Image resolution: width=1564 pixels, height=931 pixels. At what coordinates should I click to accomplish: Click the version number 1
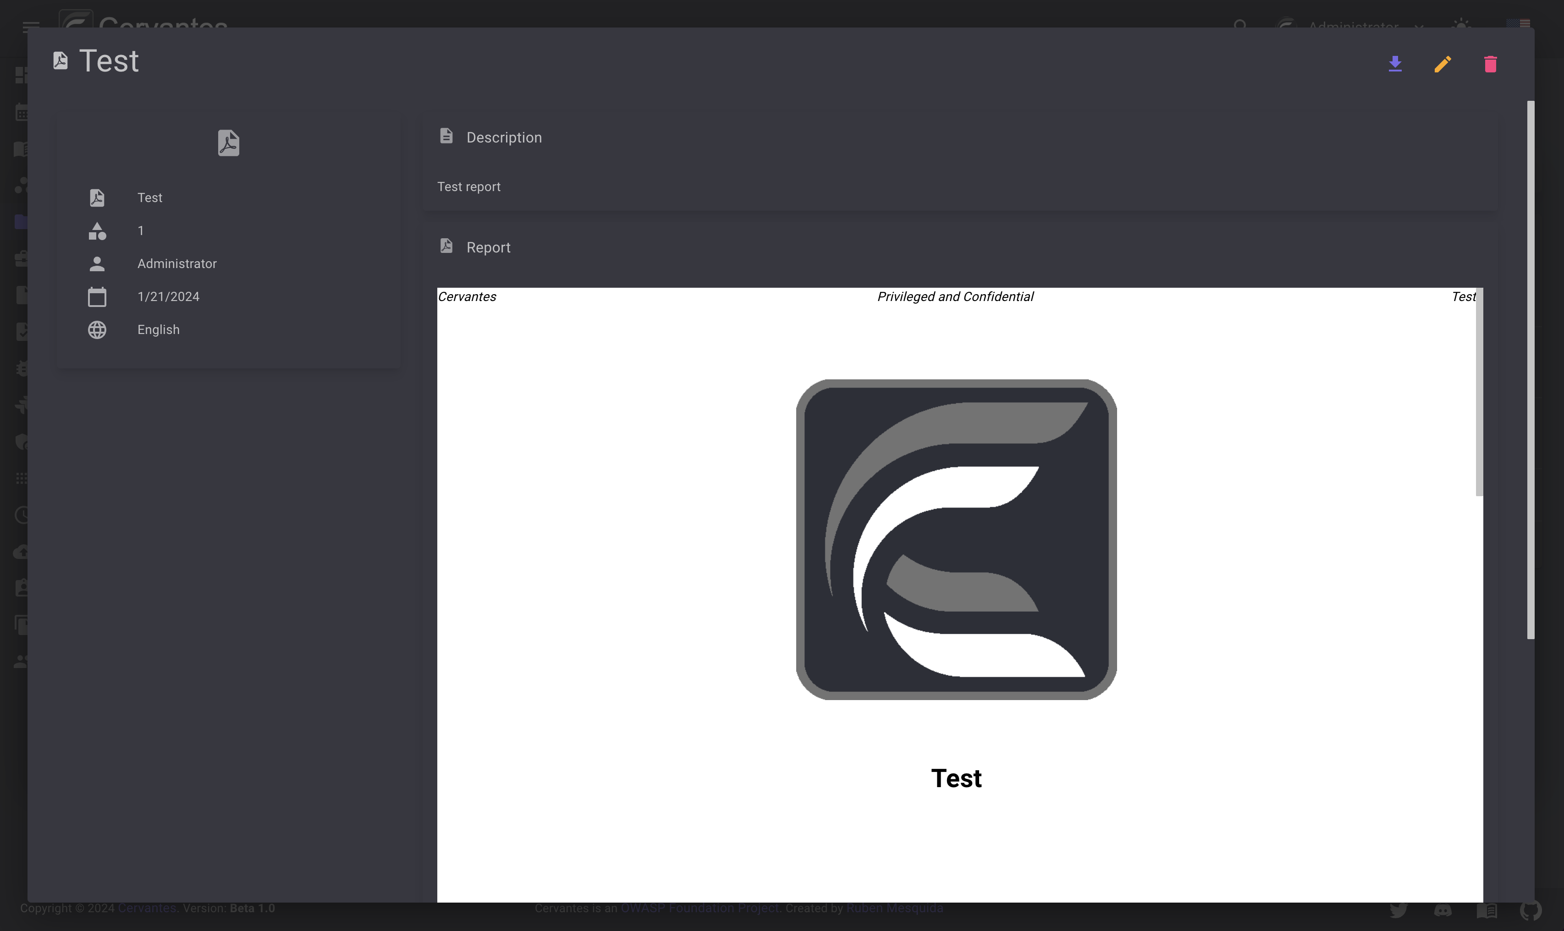click(x=141, y=231)
